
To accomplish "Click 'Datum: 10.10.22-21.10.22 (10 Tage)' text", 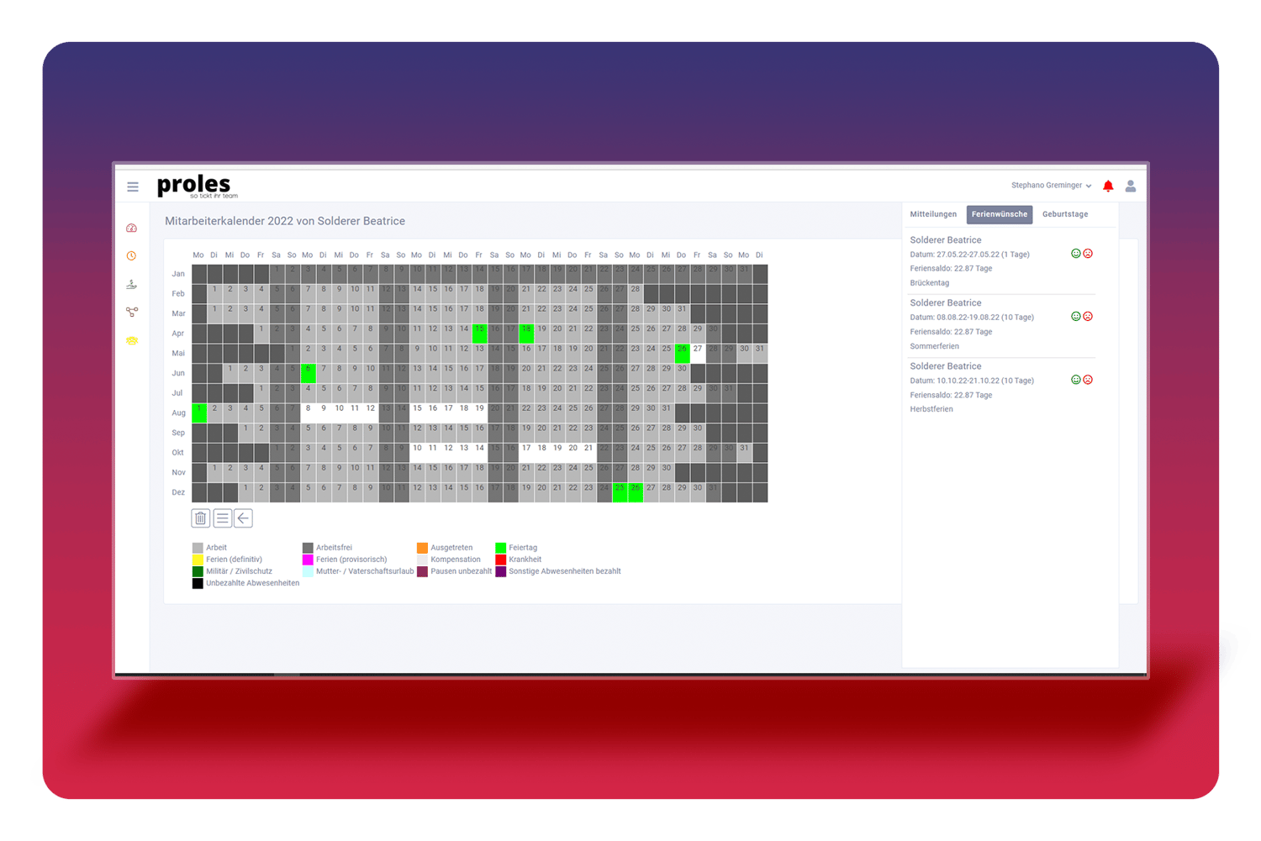I will click(972, 381).
